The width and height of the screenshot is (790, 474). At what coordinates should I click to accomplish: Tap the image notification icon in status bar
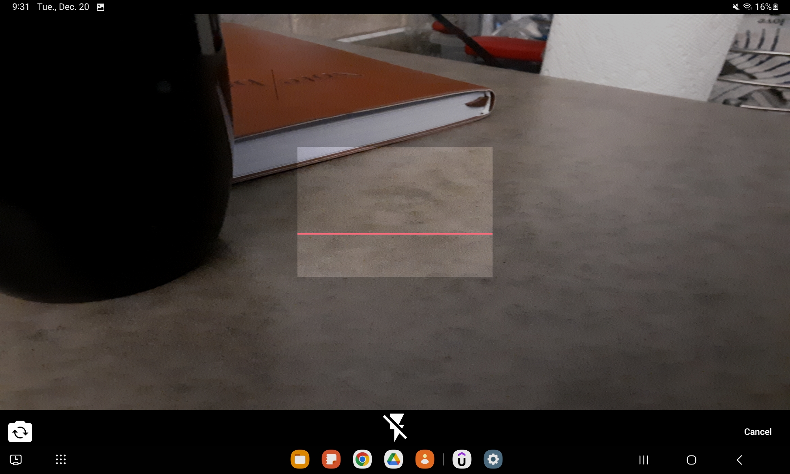100,7
